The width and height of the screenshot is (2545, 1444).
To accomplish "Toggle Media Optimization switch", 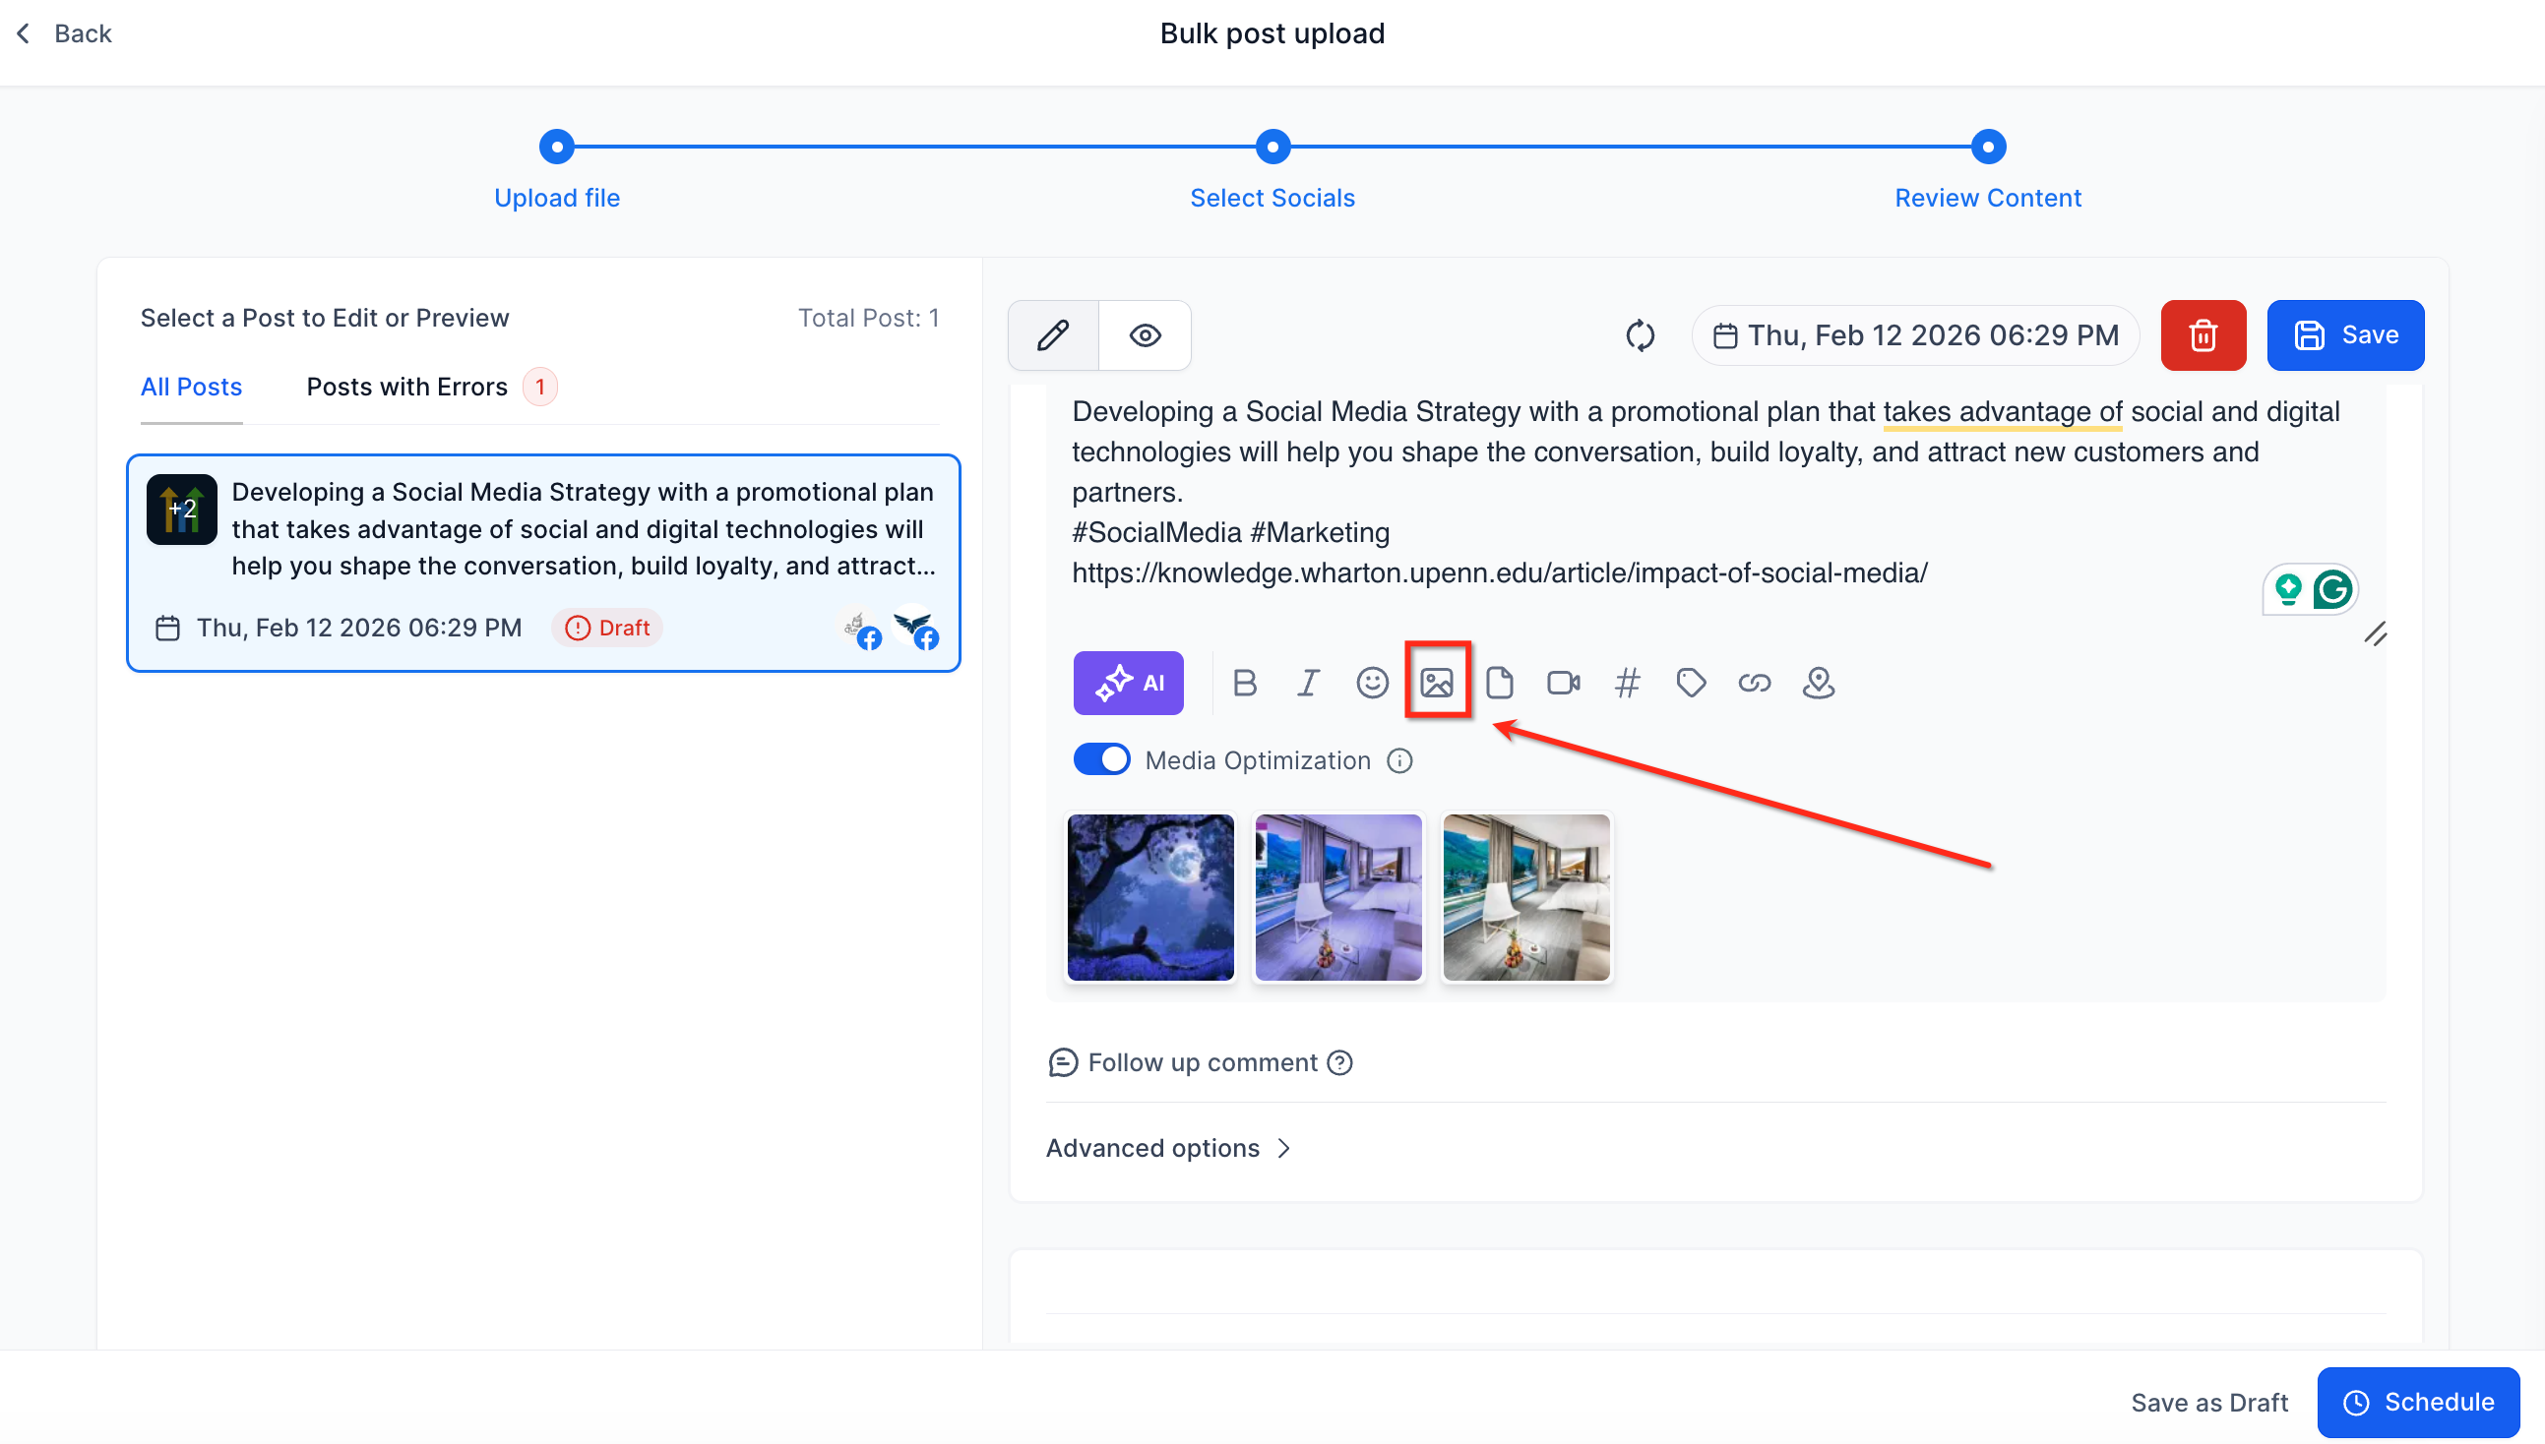I will pos(1101,759).
